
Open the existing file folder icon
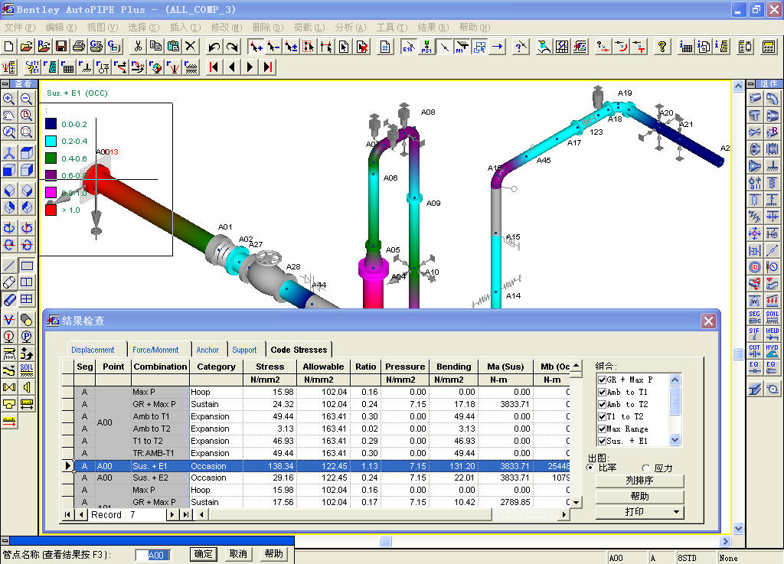pyautogui.click(x=27, y=47)
